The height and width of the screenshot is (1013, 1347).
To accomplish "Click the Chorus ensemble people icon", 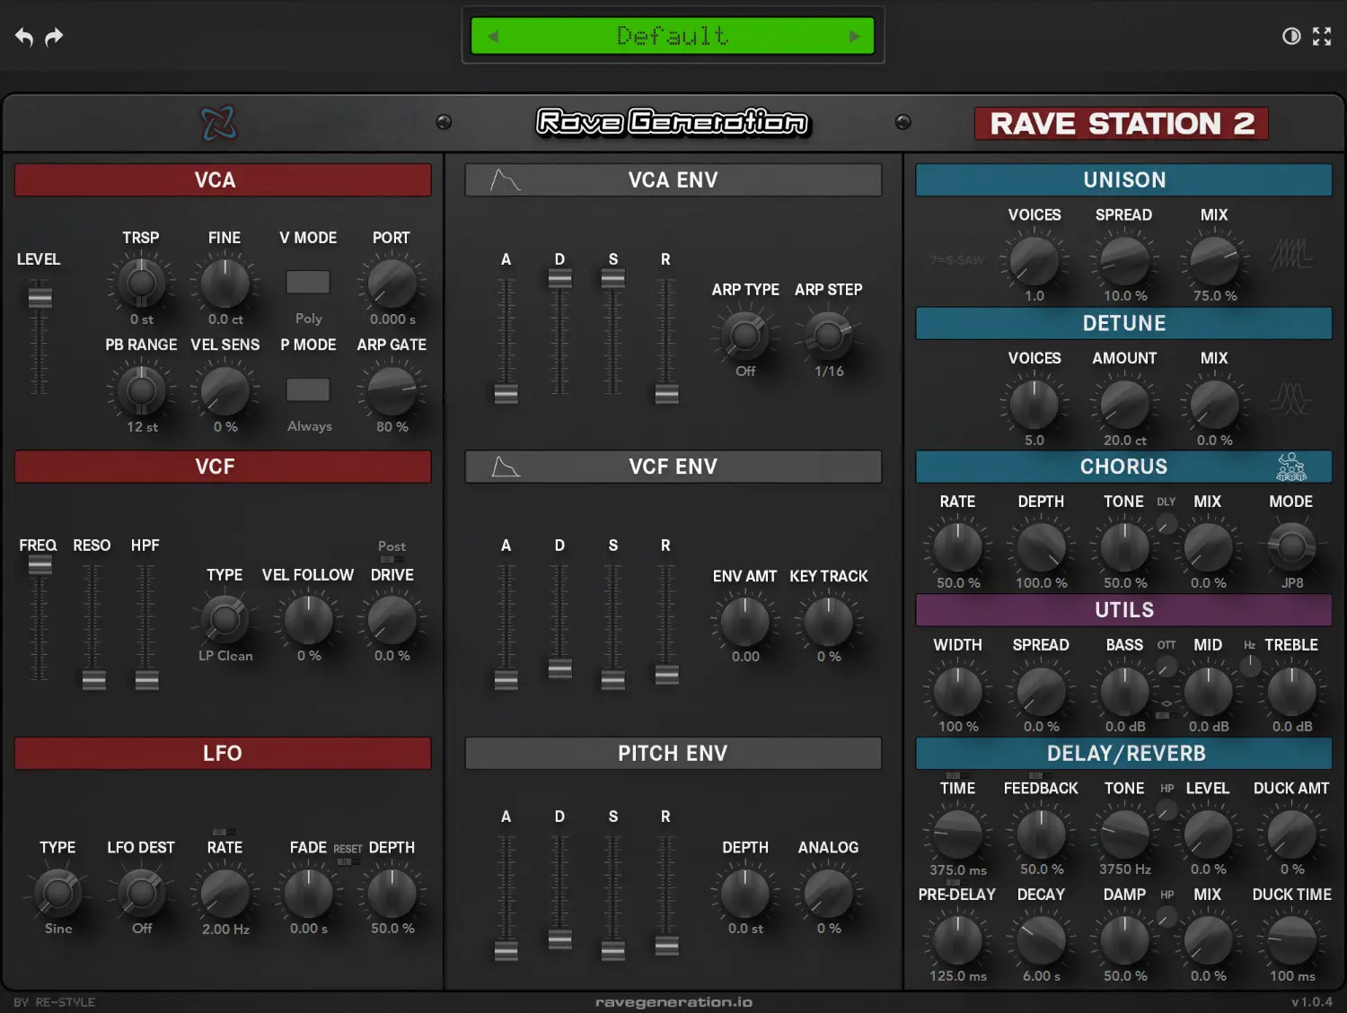I will pos(1291,467).
